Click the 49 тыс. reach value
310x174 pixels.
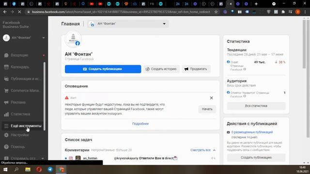coord(260,62)
